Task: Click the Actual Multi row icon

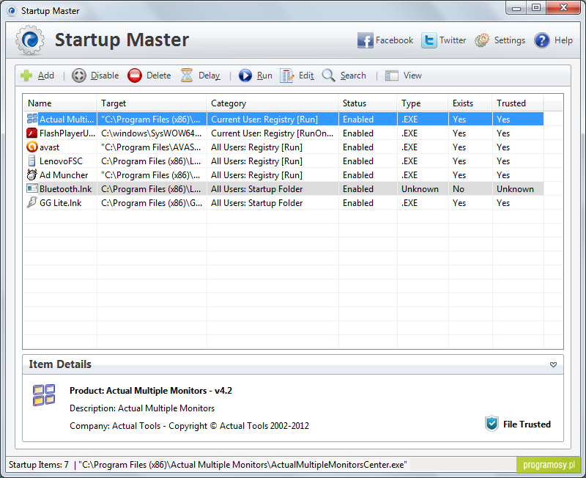Action: [x=32, y=119]
